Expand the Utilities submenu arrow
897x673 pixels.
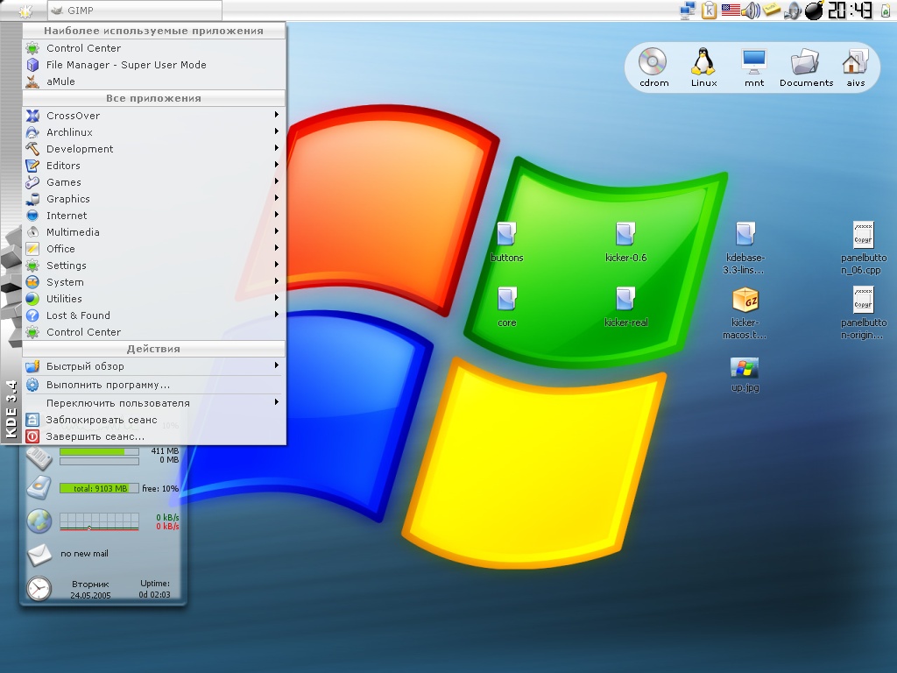coord(276,298)
